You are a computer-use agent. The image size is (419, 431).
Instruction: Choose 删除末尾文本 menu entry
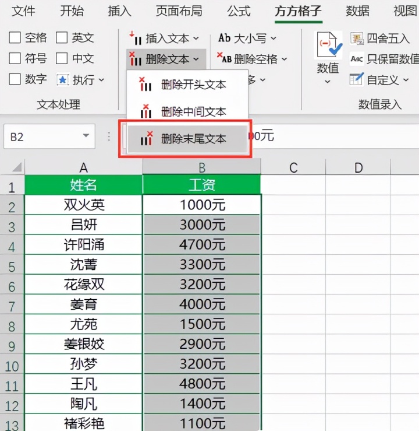[x=187, y=139]
